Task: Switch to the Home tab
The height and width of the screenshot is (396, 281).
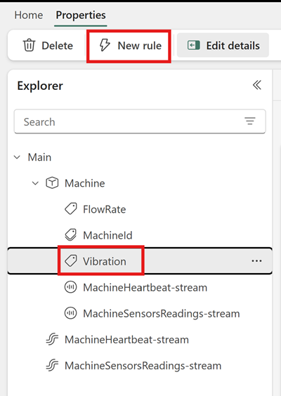Action: (29, 15)
